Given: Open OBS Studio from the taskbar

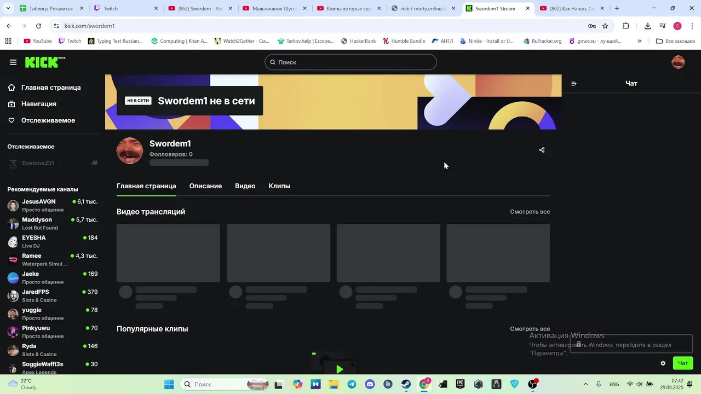Looking at the screenshot, I should (532, 384).
